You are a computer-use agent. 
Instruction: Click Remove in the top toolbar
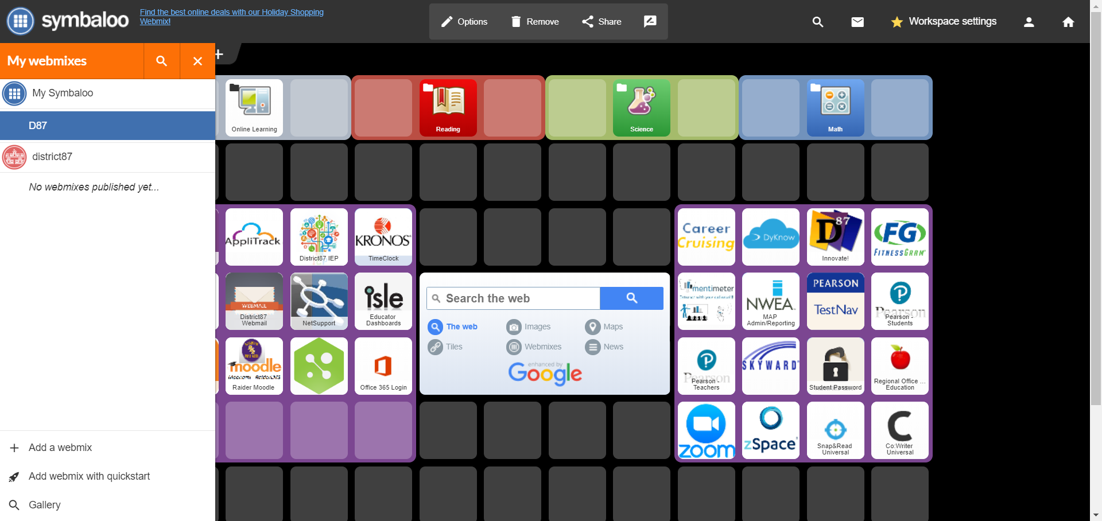pos(534,22)
